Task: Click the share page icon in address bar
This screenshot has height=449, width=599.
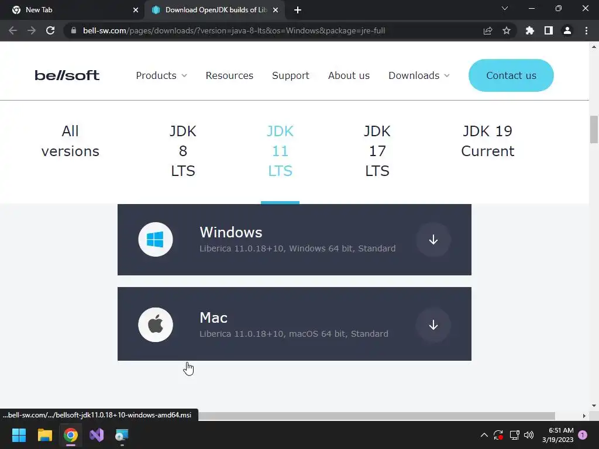Action: pyautogui.click(x=488, y=30)
